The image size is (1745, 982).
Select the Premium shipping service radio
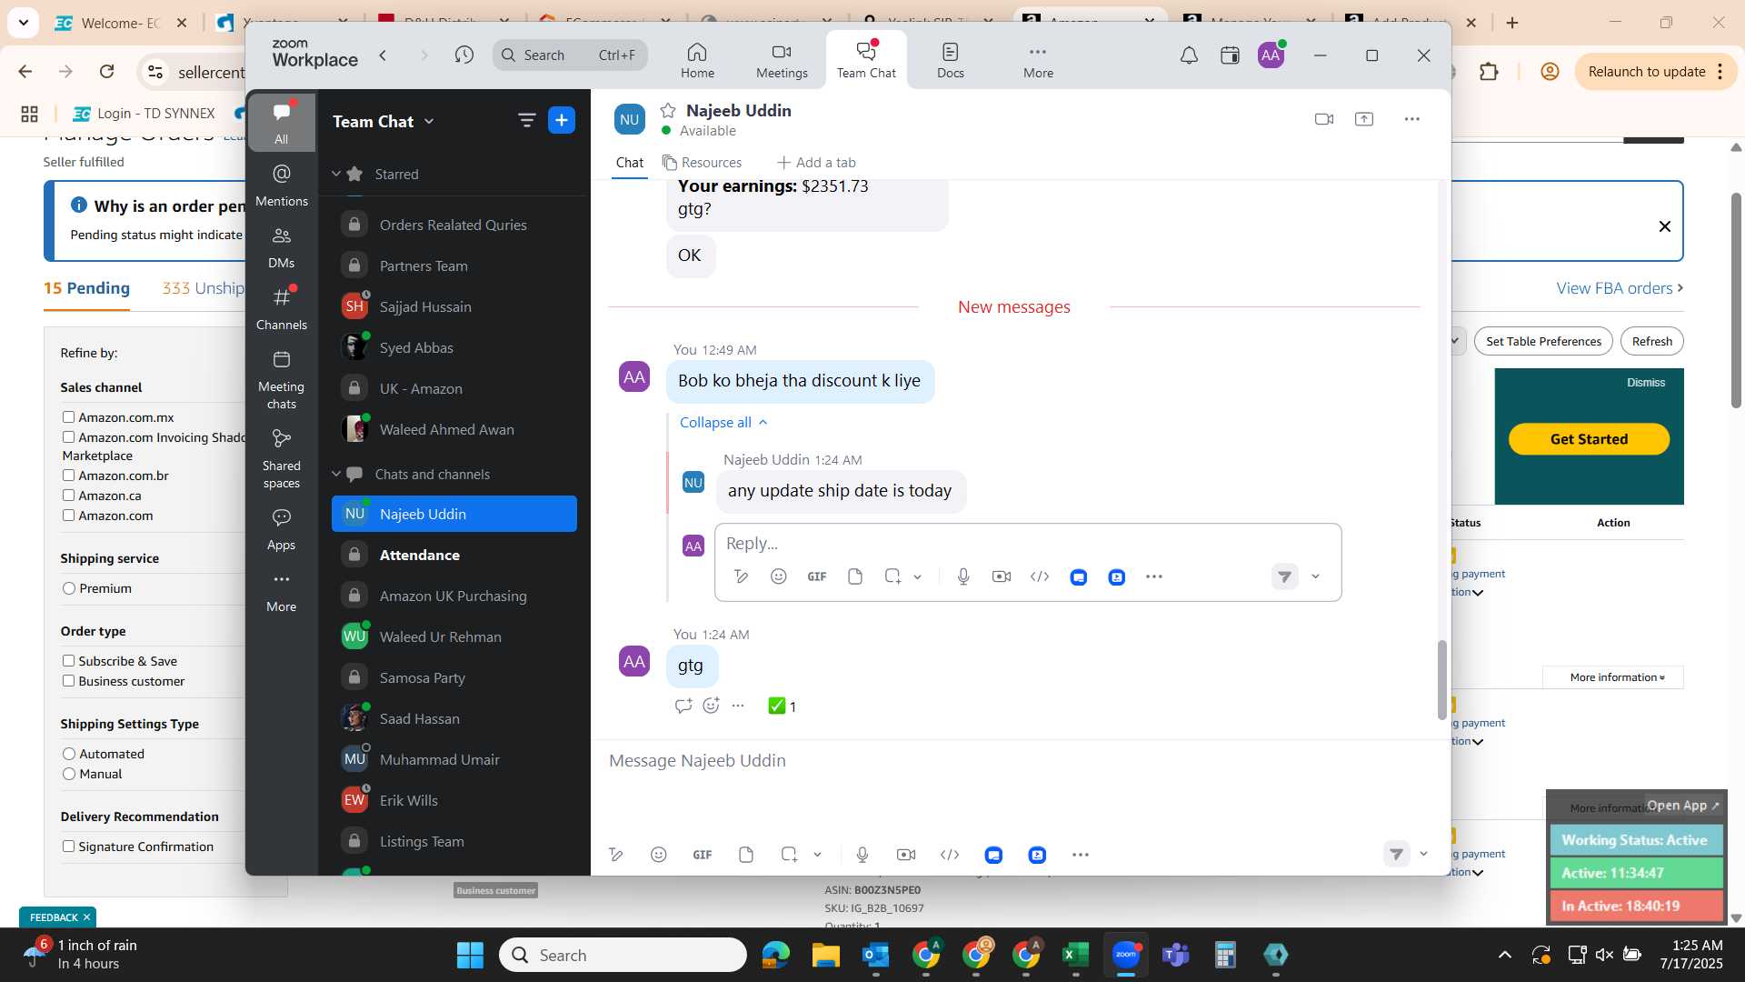pyautogui.click(x=69, y=588)
